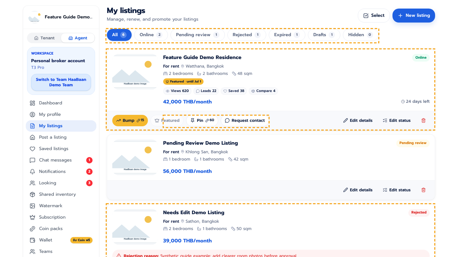The height and width of the screenshot is (257, 458).
Task: Click trash icon for Pending Review Demo Listing
Action: click(423, 190)
